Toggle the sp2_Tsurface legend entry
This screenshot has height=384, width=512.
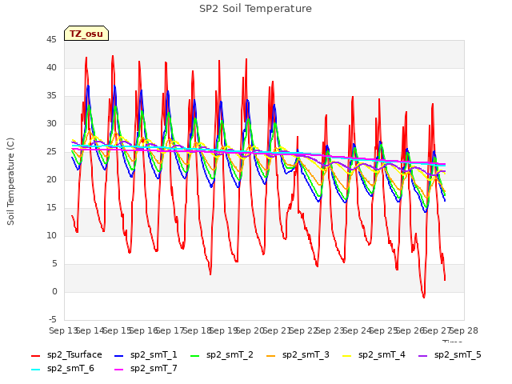tap(66, 355)
